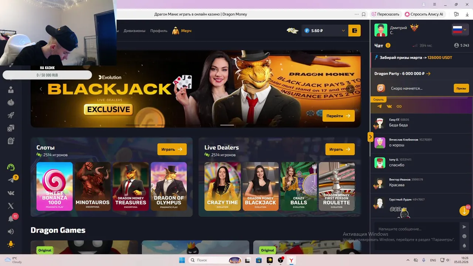Select active banner slide indicator
Image resolution: width=473 pixels, height=266 pixels.
point(227,125)
